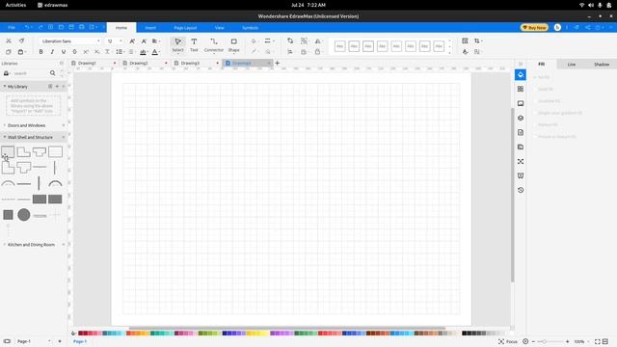Apply strikethrough formatting
The width and height of the screenshot is (617, 347).
coord(74,52)
